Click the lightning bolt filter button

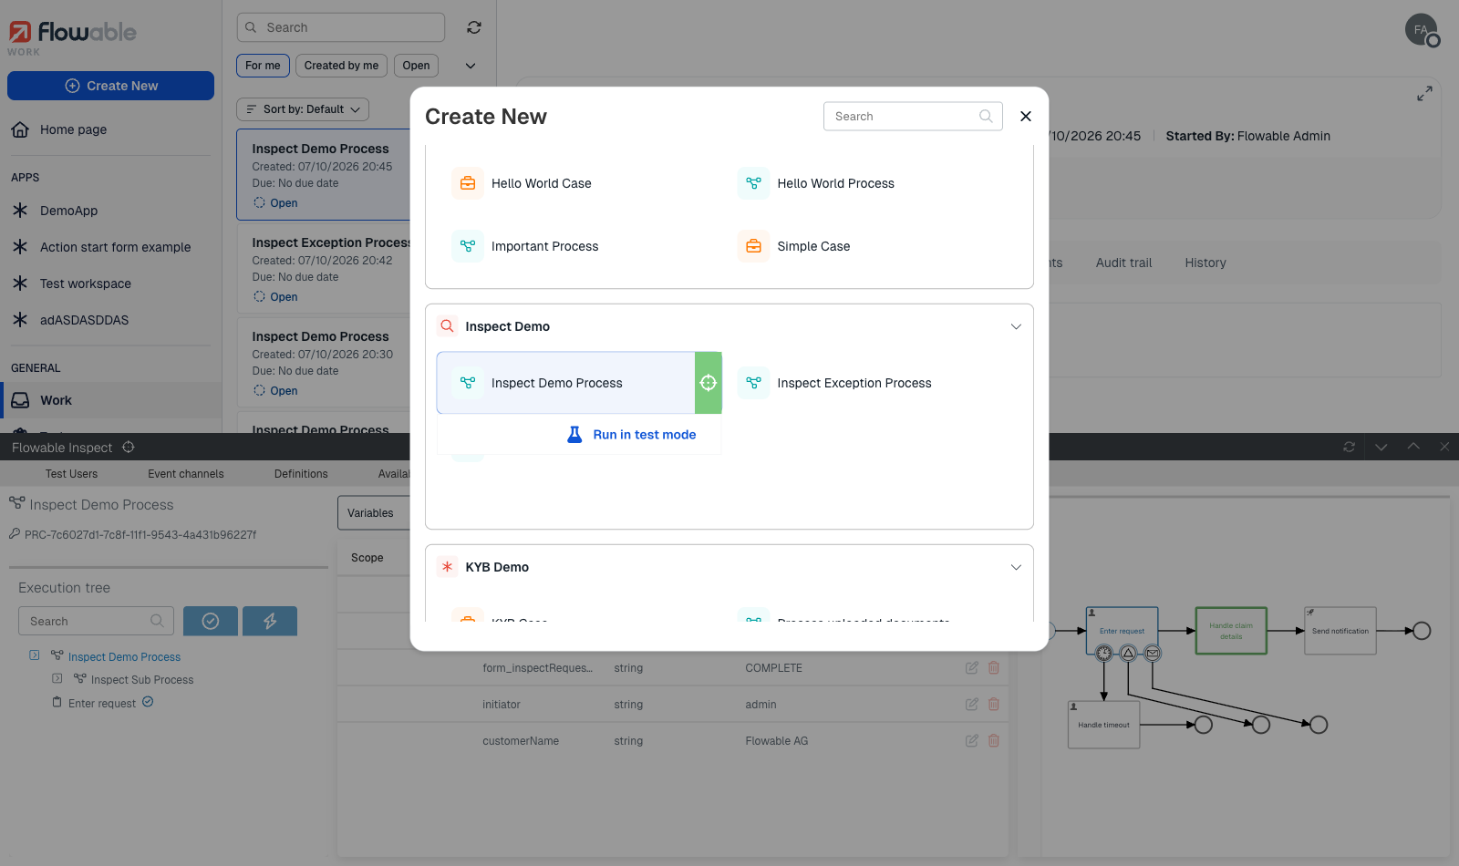(x=270, y=621)
